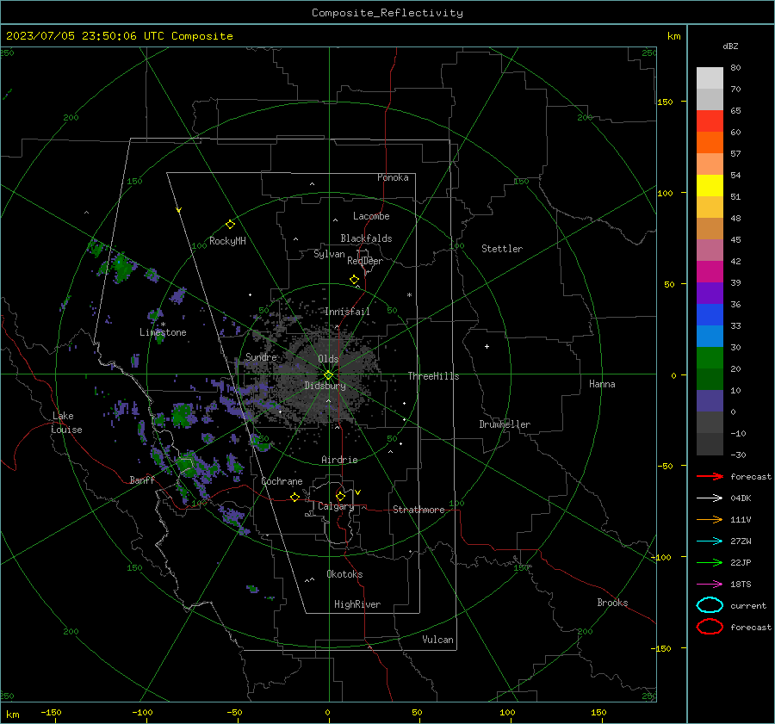775x724 pixels.
Task: Click the Calgary city label
Action: (x=336, y=506)
